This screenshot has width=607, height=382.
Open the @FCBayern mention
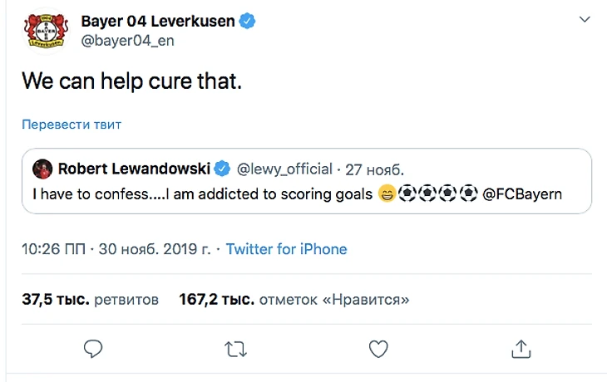(x=523, y=194)
